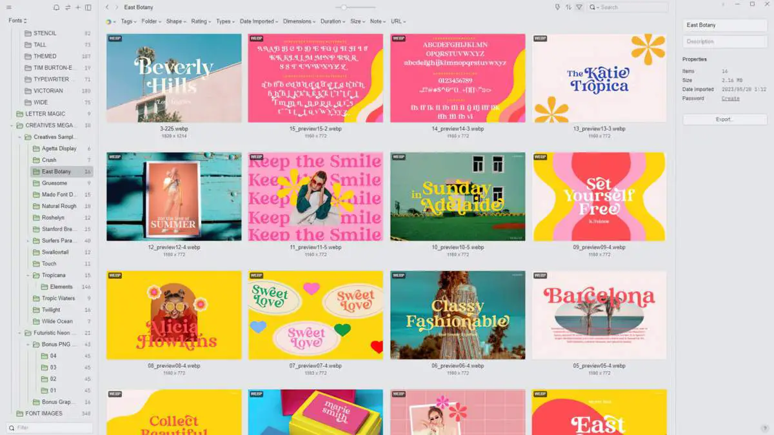Open the Dimensions filter dropdown
The image size is (774, 435).
tap(299, 21)
